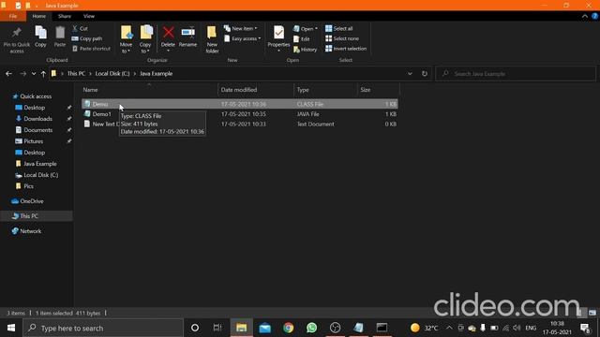
Task: Rename the selected file
Action: coord(187,37)
